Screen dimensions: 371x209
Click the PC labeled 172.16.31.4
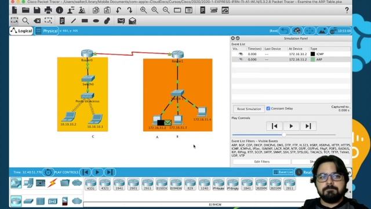(202, 112)
